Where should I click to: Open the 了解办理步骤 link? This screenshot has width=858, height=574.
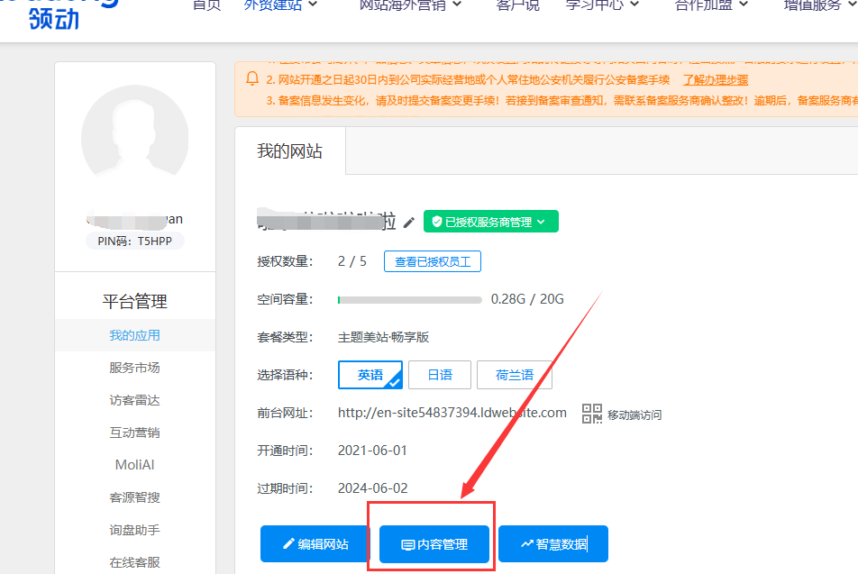[x=715, y=79]
